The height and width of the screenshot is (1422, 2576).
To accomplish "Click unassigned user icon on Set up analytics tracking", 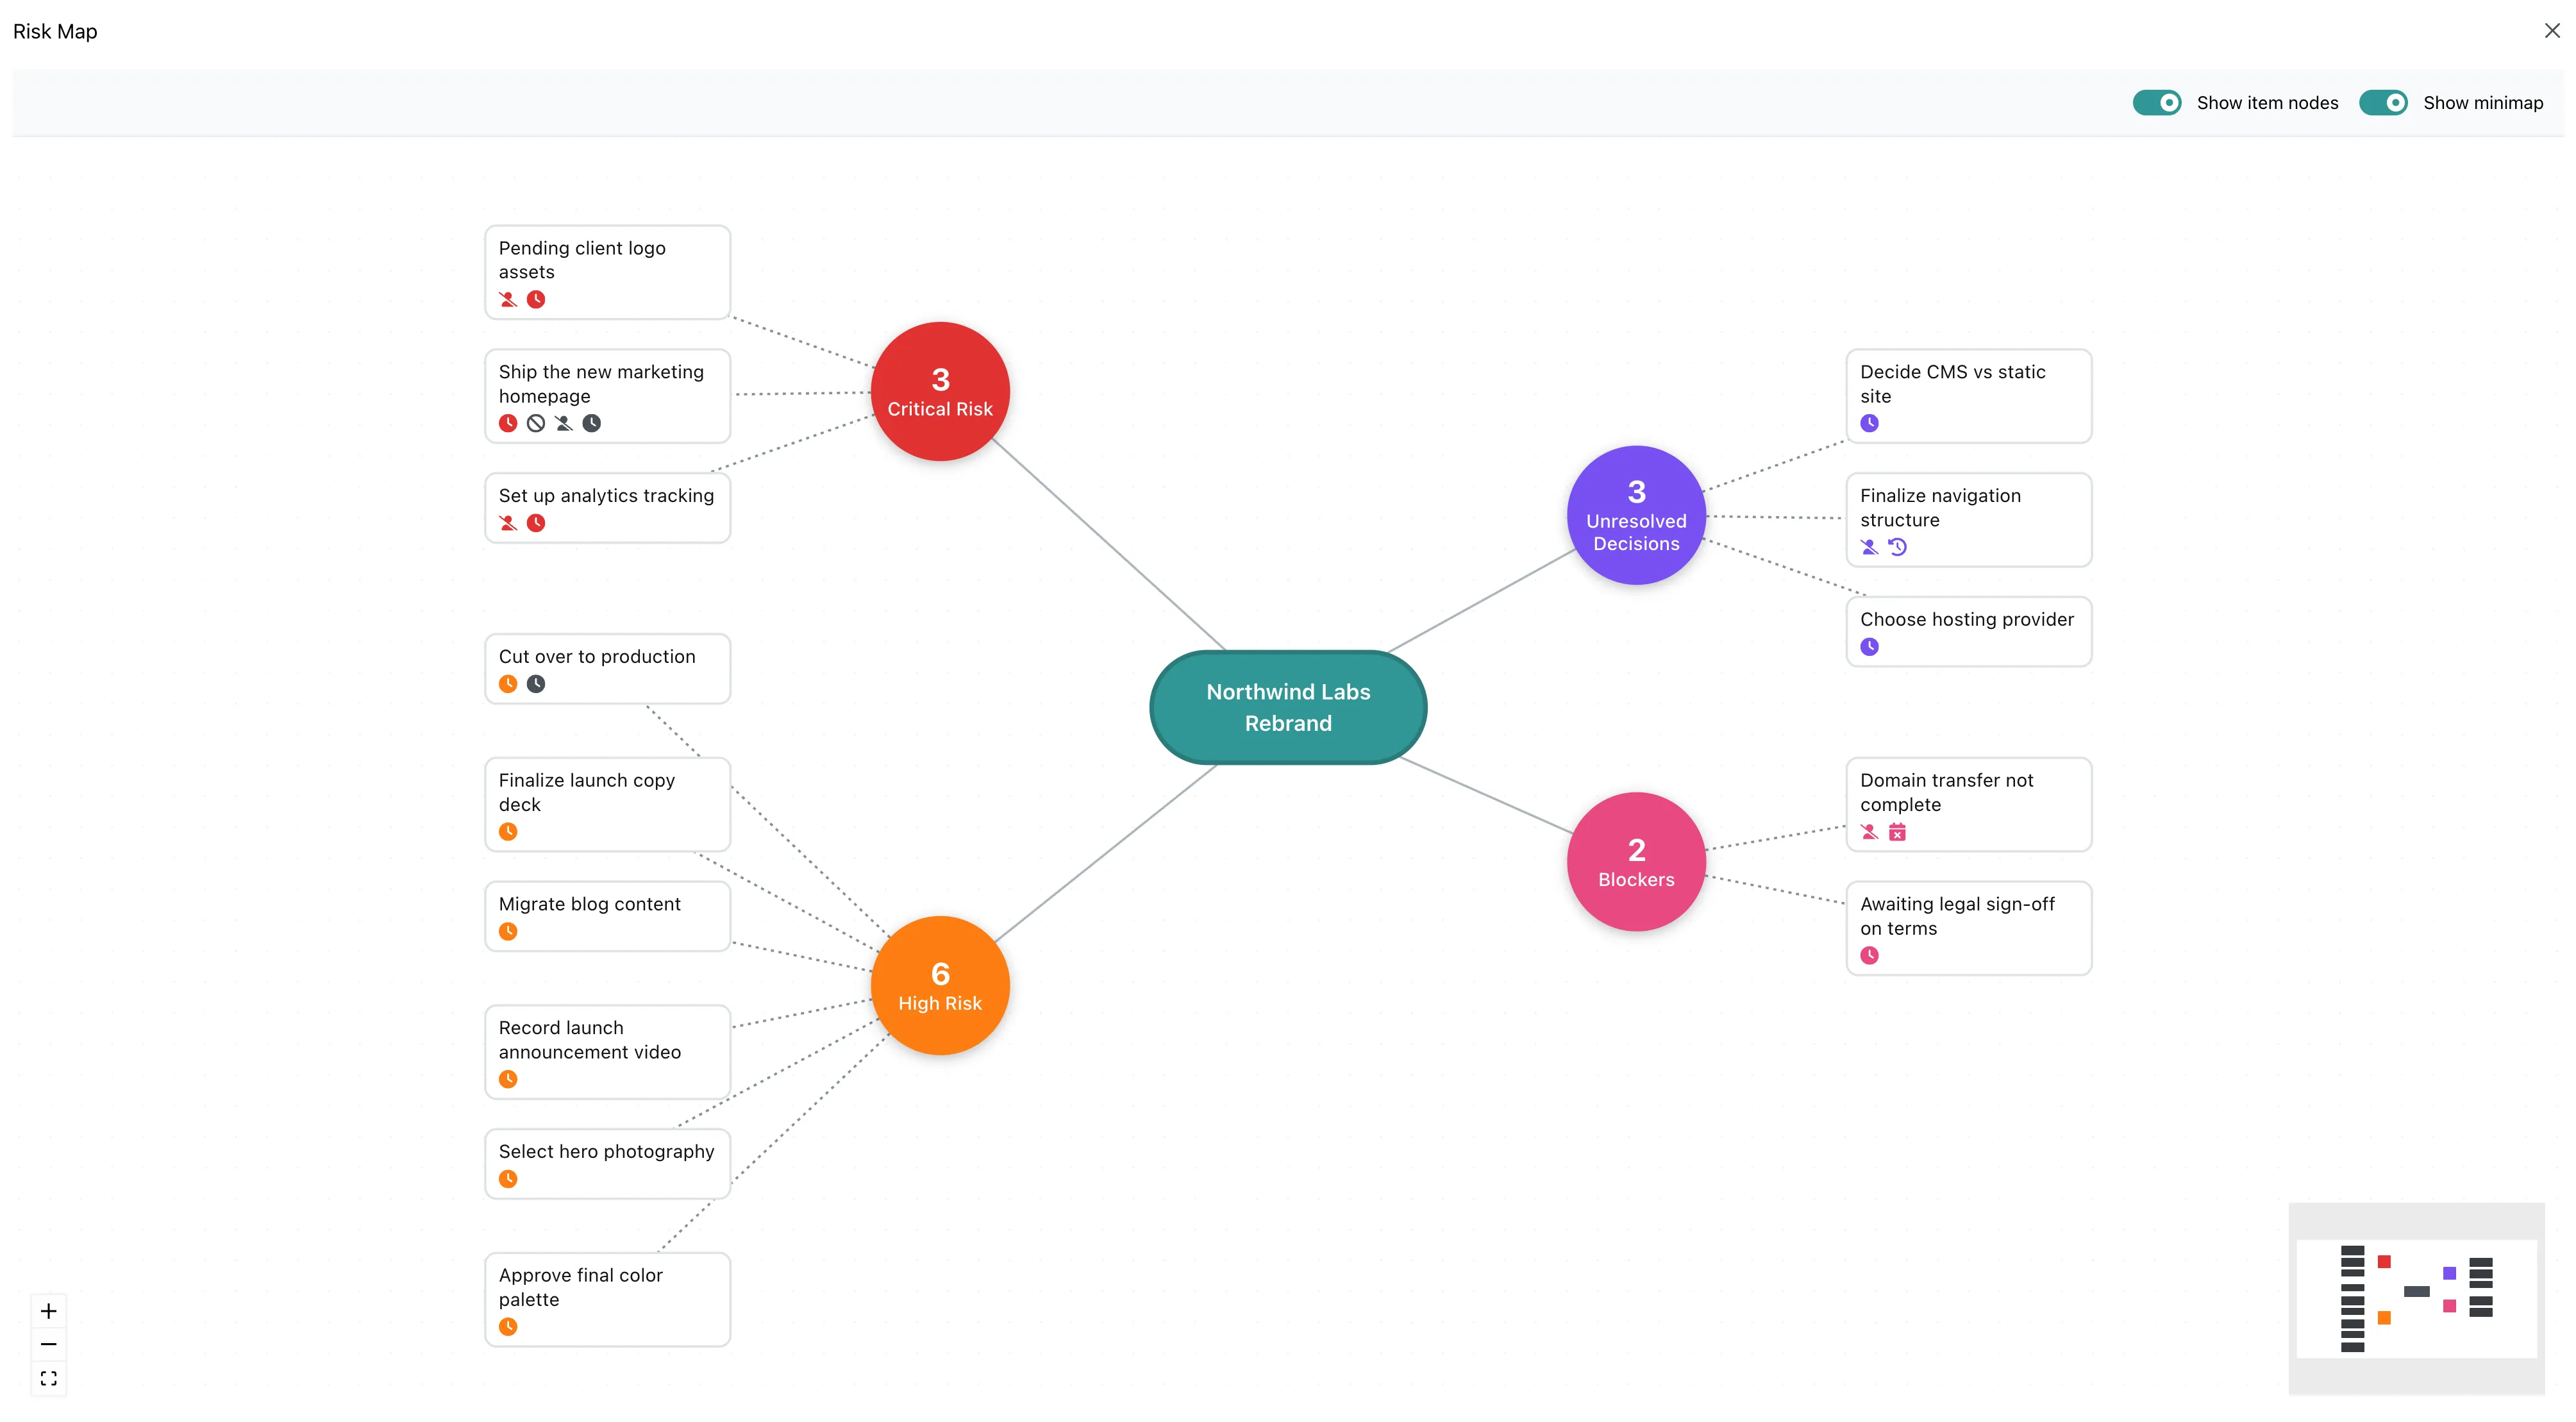I will point(508,523).
